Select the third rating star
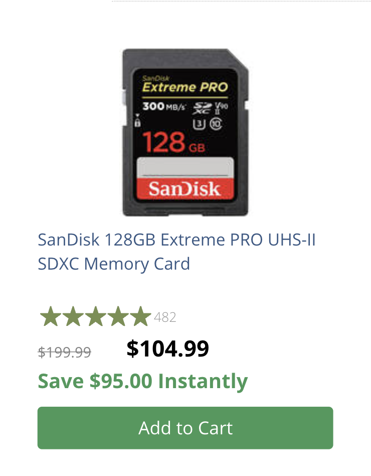The image size is (371, 476). pos(95,317)
